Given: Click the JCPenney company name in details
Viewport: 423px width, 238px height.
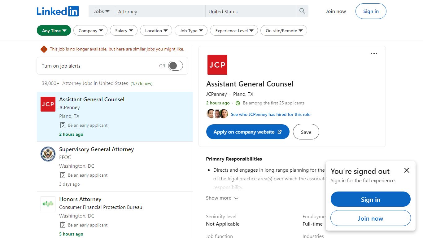Looking at the screenshot, I should [x=216, y=94].
